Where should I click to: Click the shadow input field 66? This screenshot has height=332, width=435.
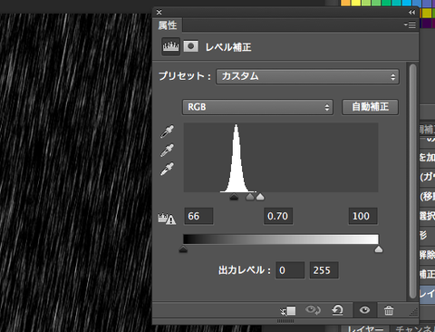(x=198, y=216)
